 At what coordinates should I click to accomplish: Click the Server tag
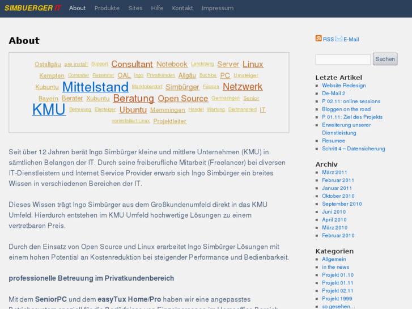click(x=228, y=64)
